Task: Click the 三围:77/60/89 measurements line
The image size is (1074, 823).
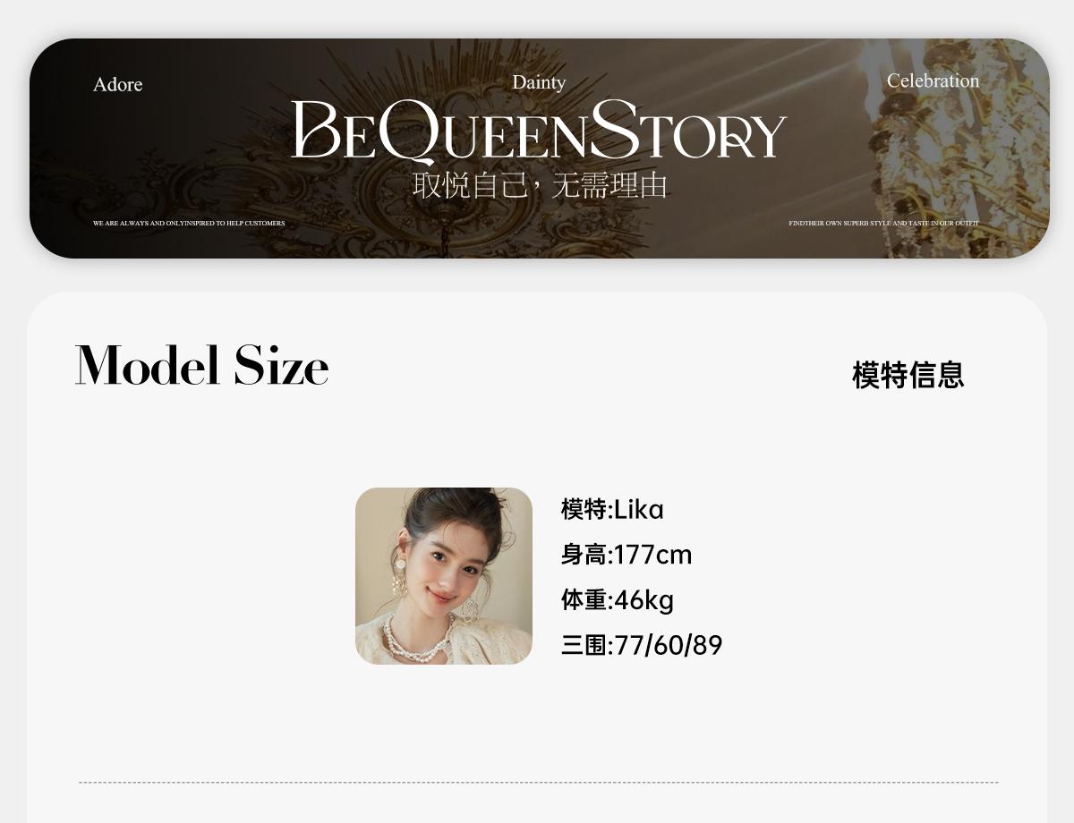Action: tap(642, 645)
